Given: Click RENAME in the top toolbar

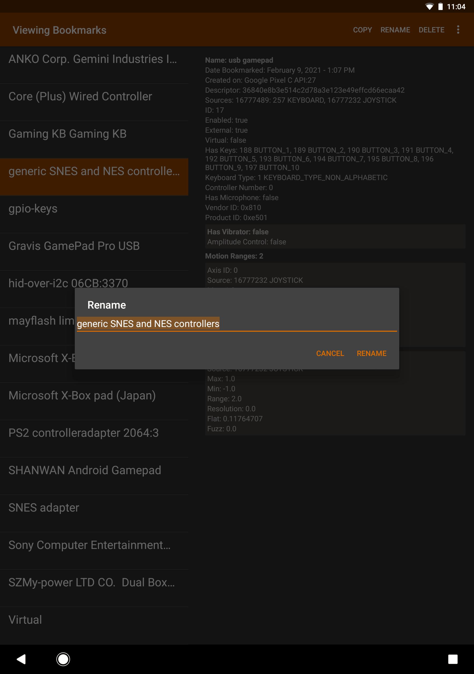Looking at the screenshot, I should [x=395, y=30].
